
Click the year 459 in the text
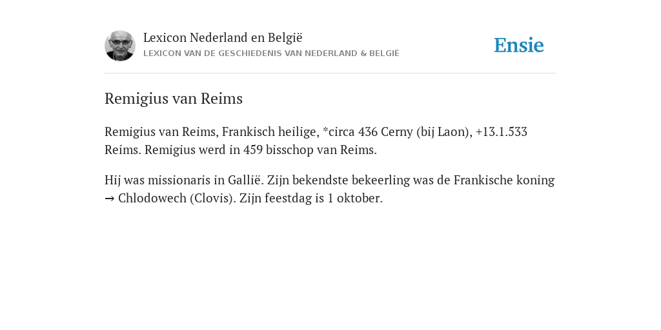pyautogui.click(x=253, y=150)
